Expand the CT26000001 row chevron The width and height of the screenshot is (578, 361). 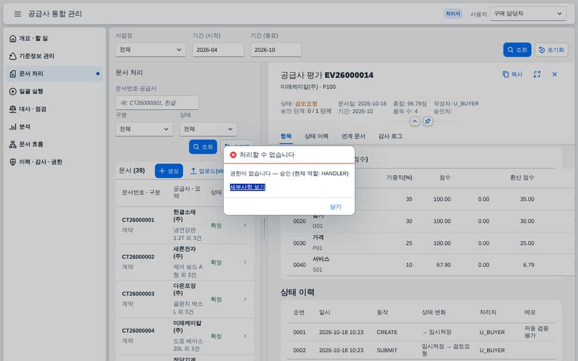[x=245, y=225]
